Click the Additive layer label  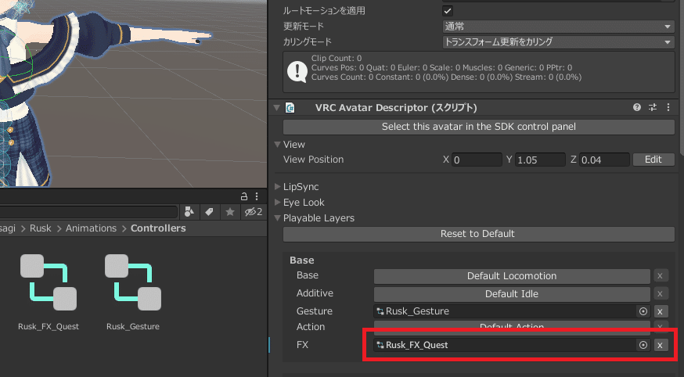[x=315, y=293]
